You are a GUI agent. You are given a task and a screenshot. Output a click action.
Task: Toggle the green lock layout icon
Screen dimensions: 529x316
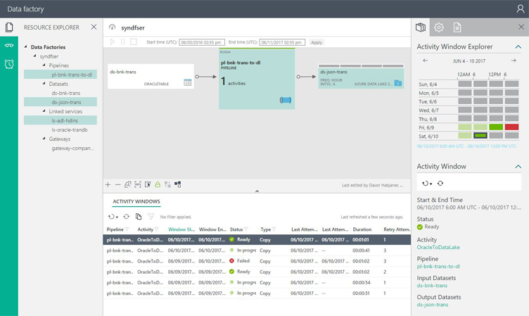tap(158, 184)
